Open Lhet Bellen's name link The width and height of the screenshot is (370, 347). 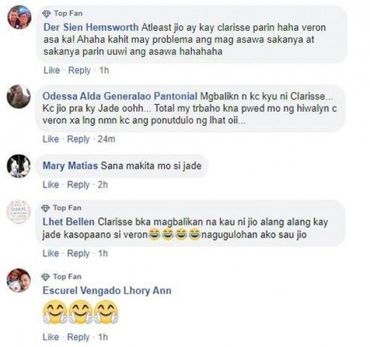coord(68,222)
